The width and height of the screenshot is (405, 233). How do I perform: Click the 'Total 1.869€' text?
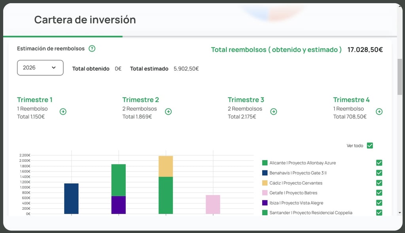(137, 117)
